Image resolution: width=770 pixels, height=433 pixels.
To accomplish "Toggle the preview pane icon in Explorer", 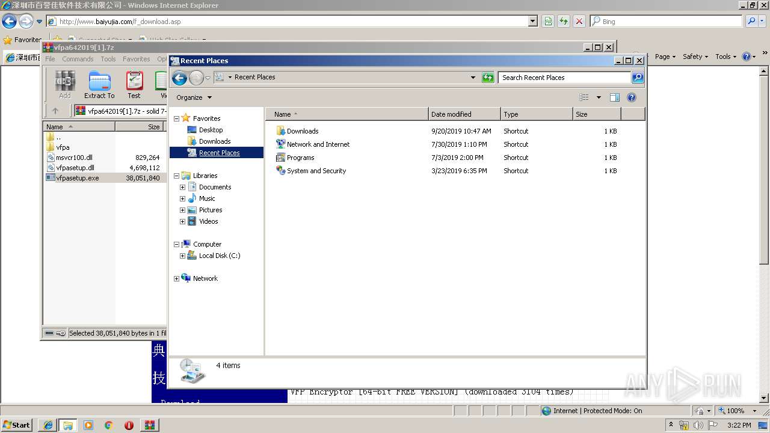I will [615, 97].
